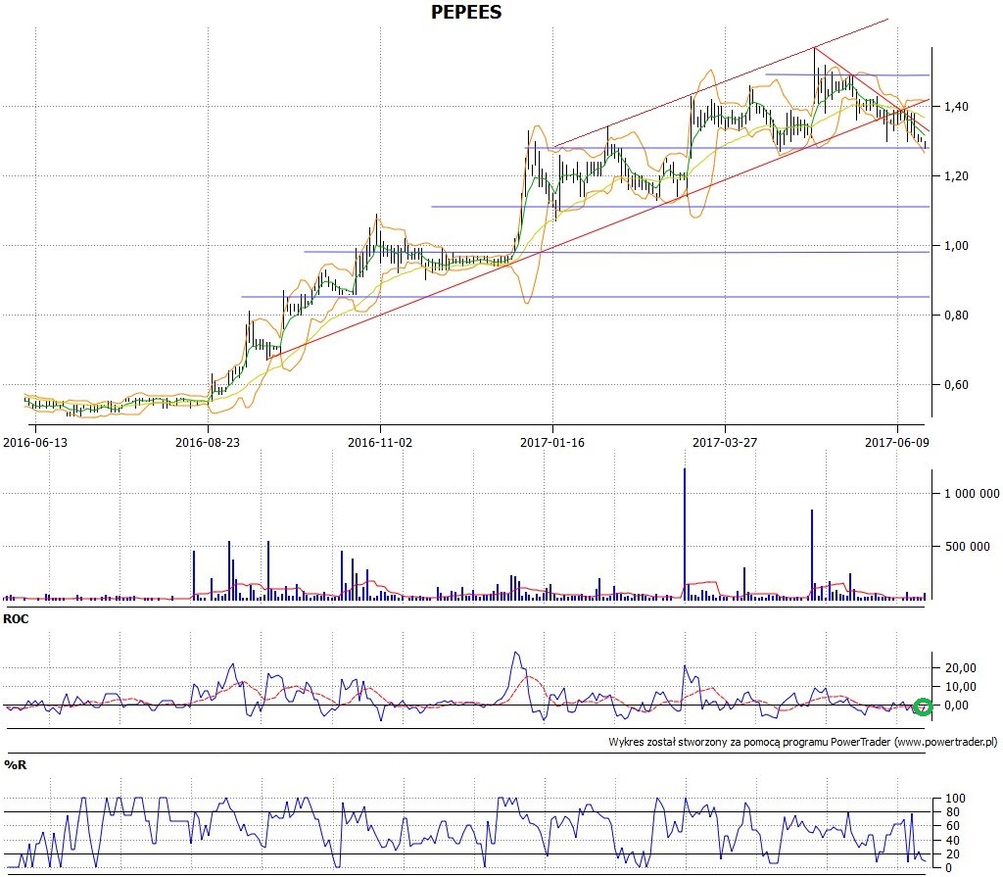
Task: Click the 2016-11-02 date label
Action: point(380,442)
